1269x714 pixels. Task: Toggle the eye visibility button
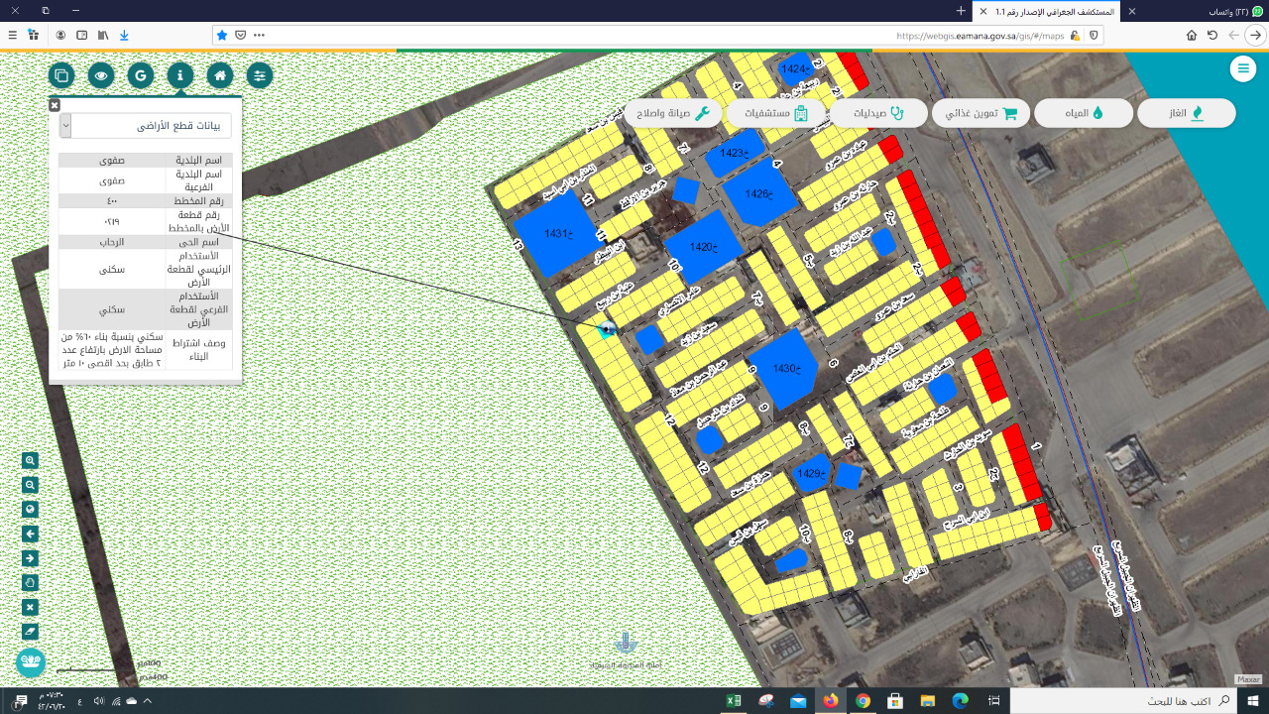(100, 75)
